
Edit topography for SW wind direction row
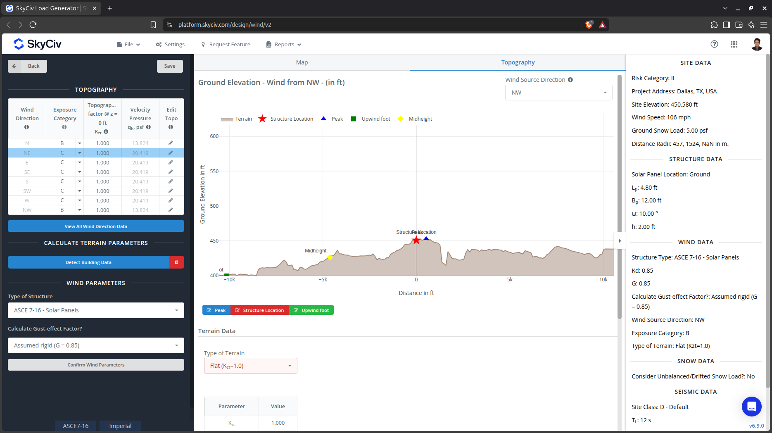(x=171, y=191)
